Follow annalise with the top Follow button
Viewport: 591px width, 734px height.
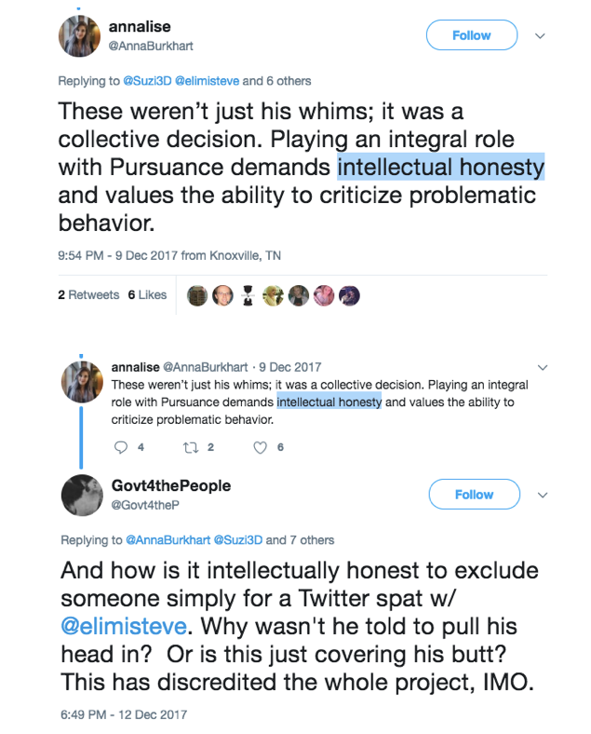pyautogui.click(x=472, y=35)
